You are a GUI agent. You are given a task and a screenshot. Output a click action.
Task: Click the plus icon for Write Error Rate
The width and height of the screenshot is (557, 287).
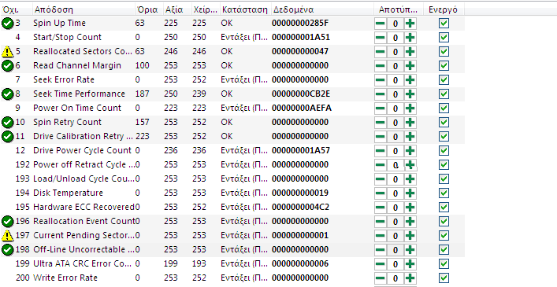[x=410, y=278]
